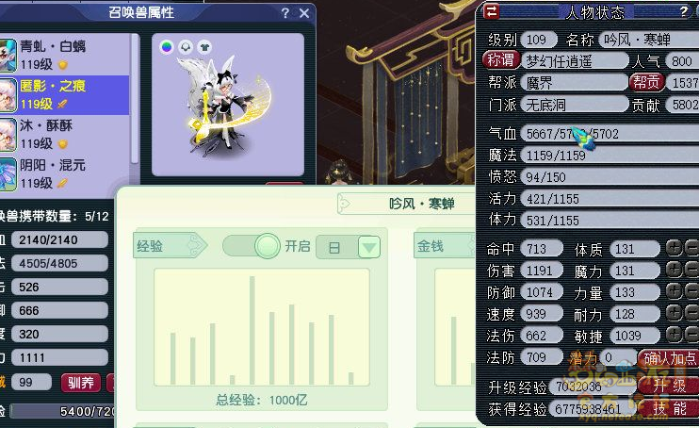699x428 pixels.
Task: Click the red swap icon in 人物状态 header
Action: (491, 11)
